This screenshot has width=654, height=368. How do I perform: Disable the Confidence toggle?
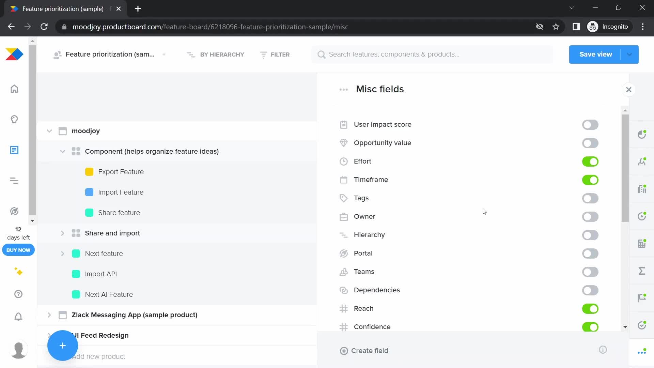coord(590,327)
